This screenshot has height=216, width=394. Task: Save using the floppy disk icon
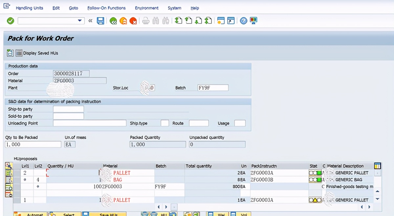[100, 21]
